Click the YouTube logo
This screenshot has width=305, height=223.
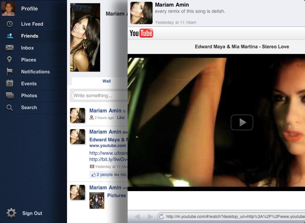click(x=141, y=33)
